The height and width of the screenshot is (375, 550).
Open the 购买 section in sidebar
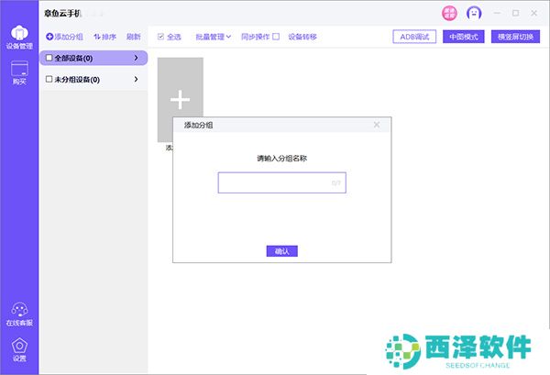click(19, 72)
